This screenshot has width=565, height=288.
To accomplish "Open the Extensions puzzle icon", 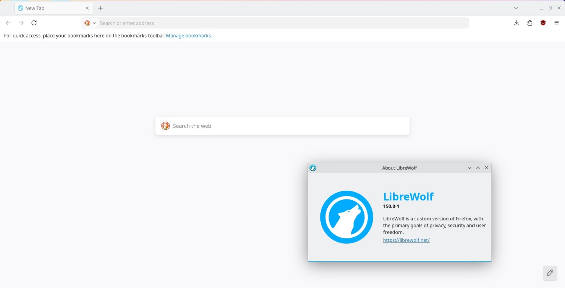I will (530, 23).
